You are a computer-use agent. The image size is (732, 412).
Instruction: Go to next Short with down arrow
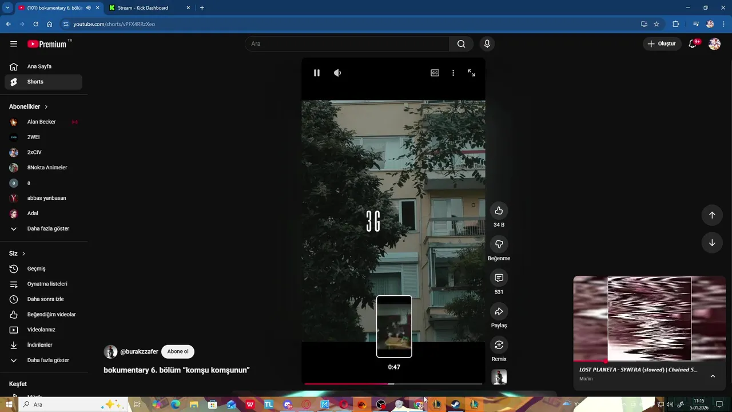[x=712, y=243]
